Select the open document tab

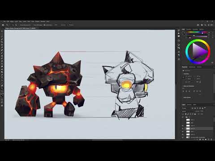(20, 28)
